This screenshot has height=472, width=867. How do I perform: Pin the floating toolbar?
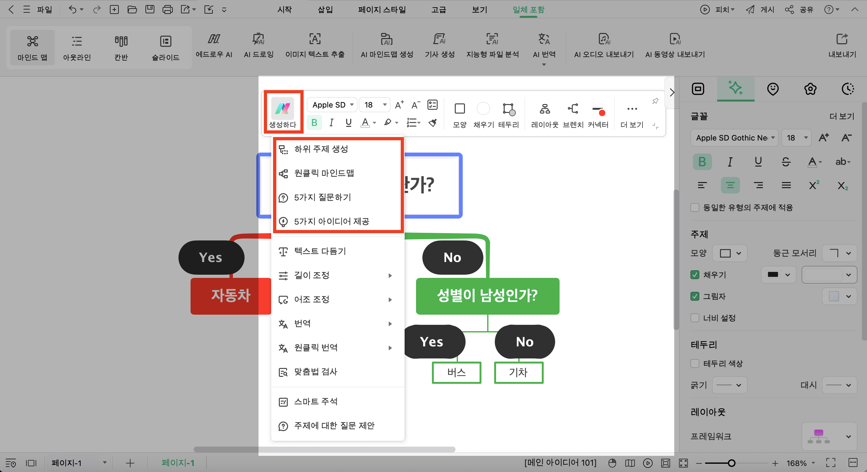655,101
